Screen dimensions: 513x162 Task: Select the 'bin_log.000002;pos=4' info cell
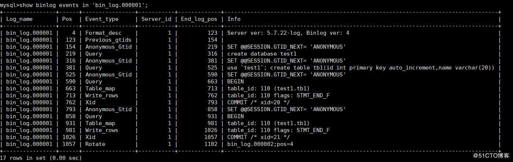pos(260,144)
